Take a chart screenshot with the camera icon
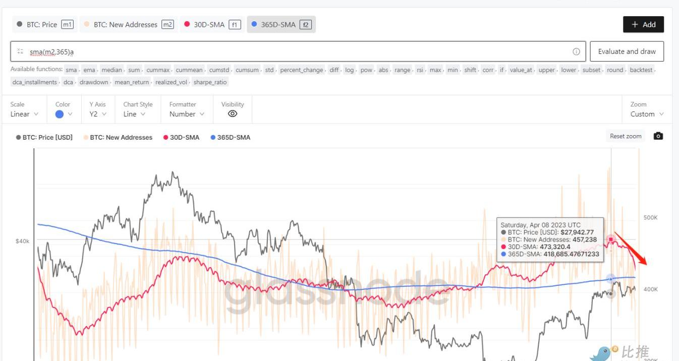 pyautogui.click(x=658, y=136)
